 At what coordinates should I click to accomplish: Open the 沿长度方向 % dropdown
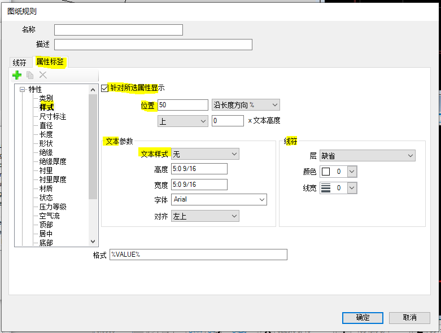(x=246, y=105)
